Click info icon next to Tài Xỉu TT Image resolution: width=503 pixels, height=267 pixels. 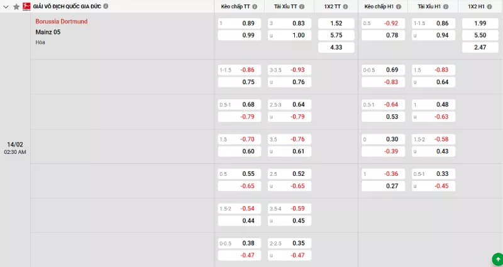click(302, 6)
